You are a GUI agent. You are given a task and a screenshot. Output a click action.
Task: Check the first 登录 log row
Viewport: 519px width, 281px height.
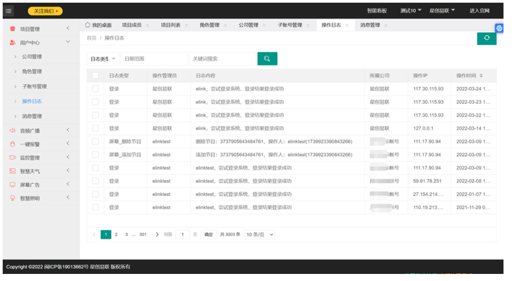coord(95,89)
